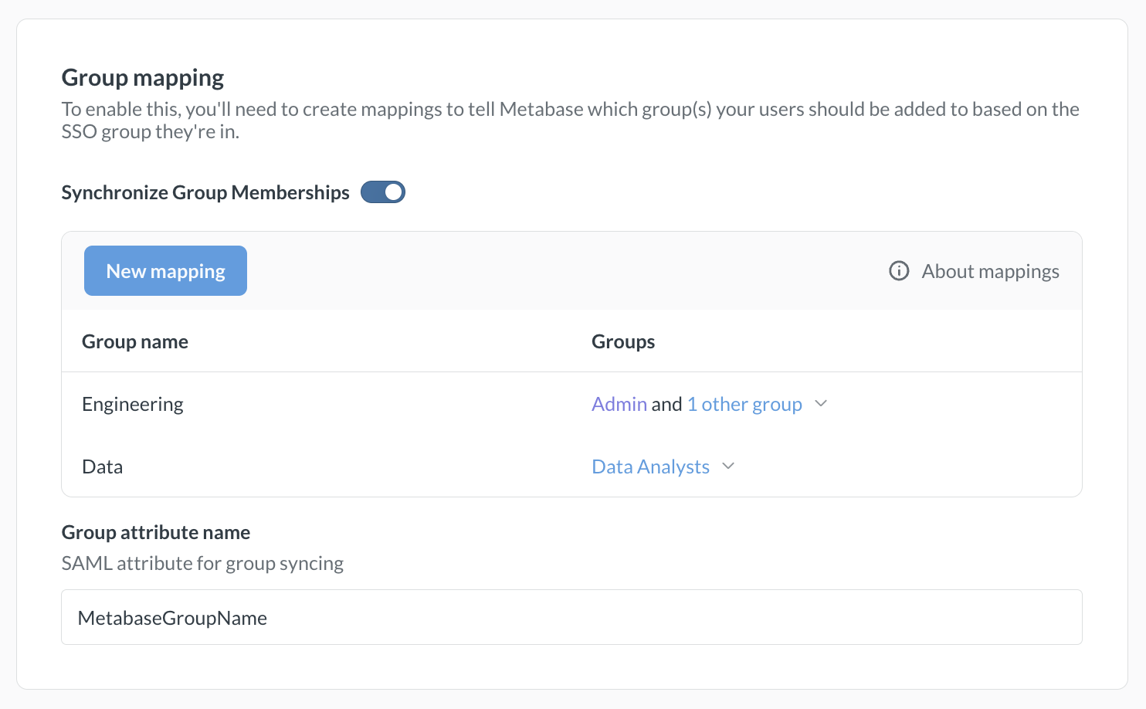This screenshot has height=709, width=1146.
Task: Click the Data Analysts group link
Action: point(650,466)
